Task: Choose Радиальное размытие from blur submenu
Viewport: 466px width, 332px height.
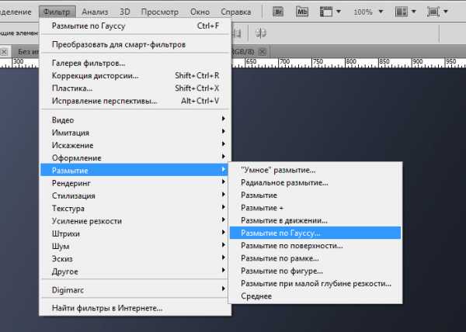Action: pos(284,182)
